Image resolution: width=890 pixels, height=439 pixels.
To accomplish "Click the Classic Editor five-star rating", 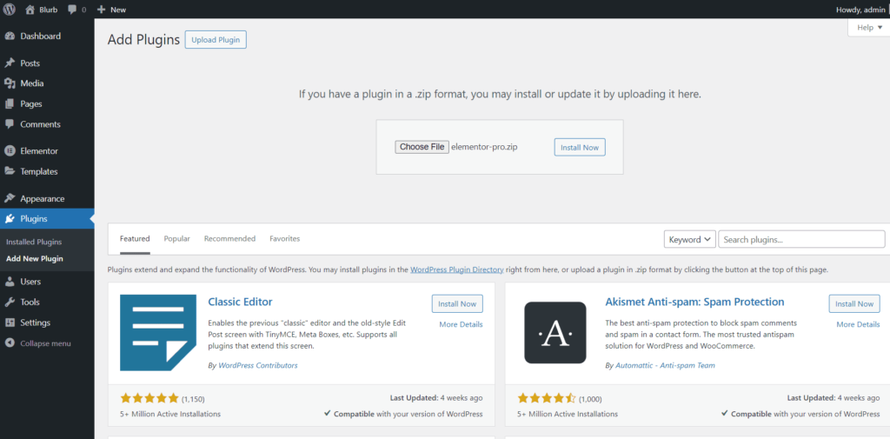I will [x=149, y=399].
